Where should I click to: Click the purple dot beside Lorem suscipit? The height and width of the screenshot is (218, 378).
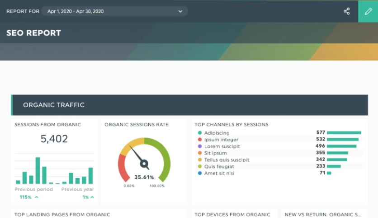pyautogui.click(x=199, y=146)
